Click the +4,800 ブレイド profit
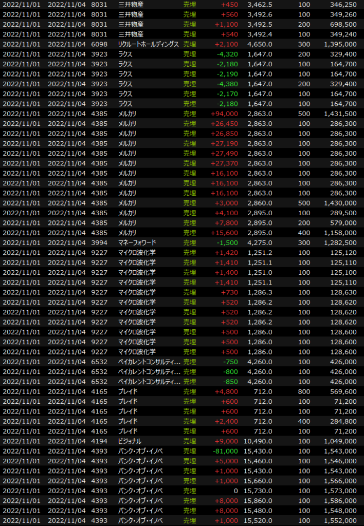This screenshot has width=364, height=526. (x=226, y=391)
